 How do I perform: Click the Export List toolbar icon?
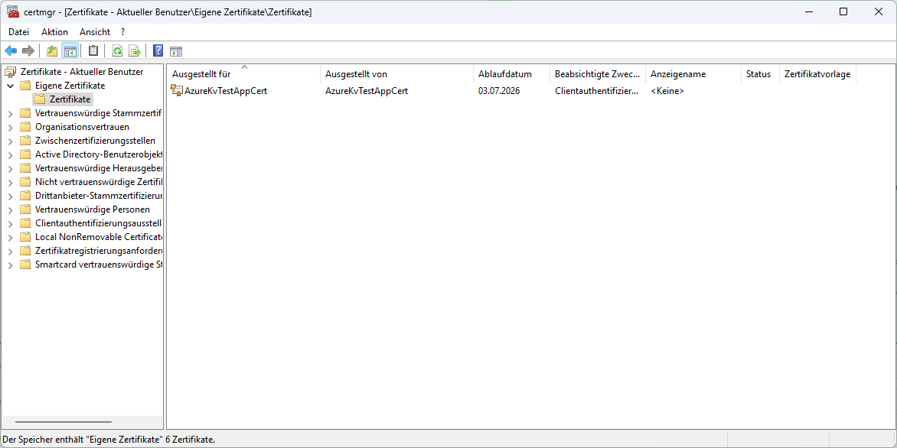click(135, 51)
